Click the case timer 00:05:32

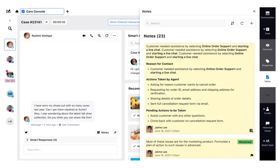coord(59,22)
